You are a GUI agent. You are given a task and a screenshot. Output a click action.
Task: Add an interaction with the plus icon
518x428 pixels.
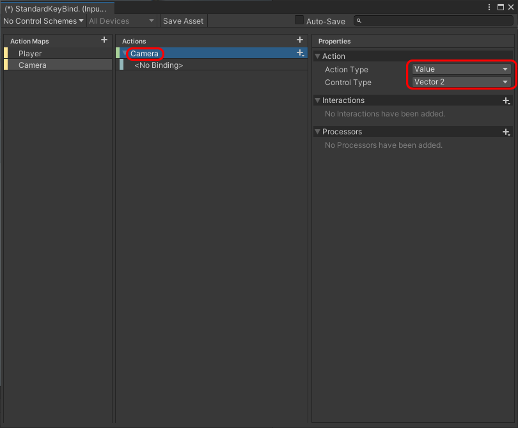(x=506, y=100)
